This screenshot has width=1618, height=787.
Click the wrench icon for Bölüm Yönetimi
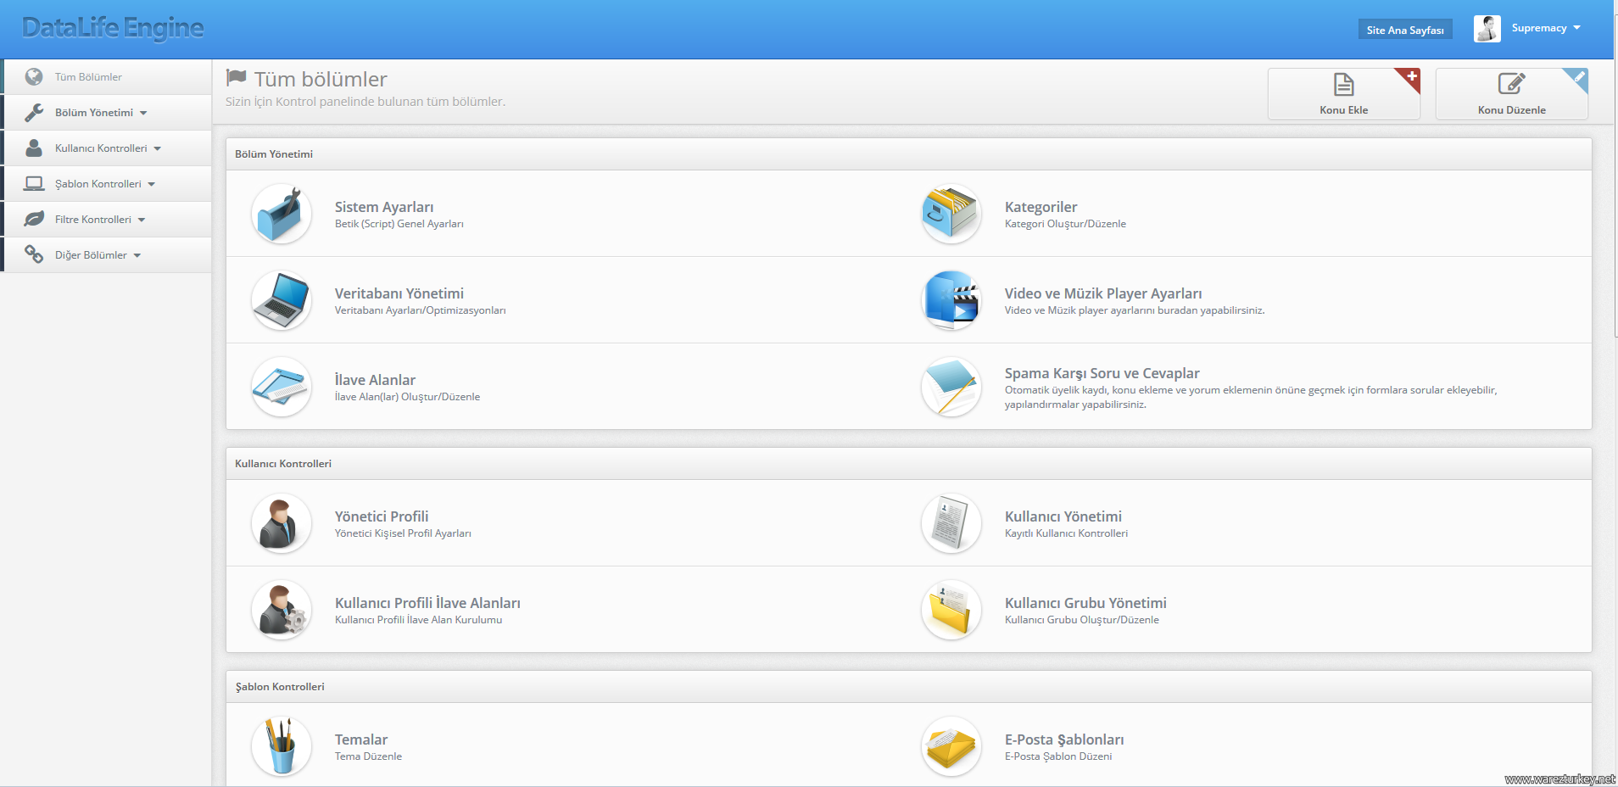point(34,113)
